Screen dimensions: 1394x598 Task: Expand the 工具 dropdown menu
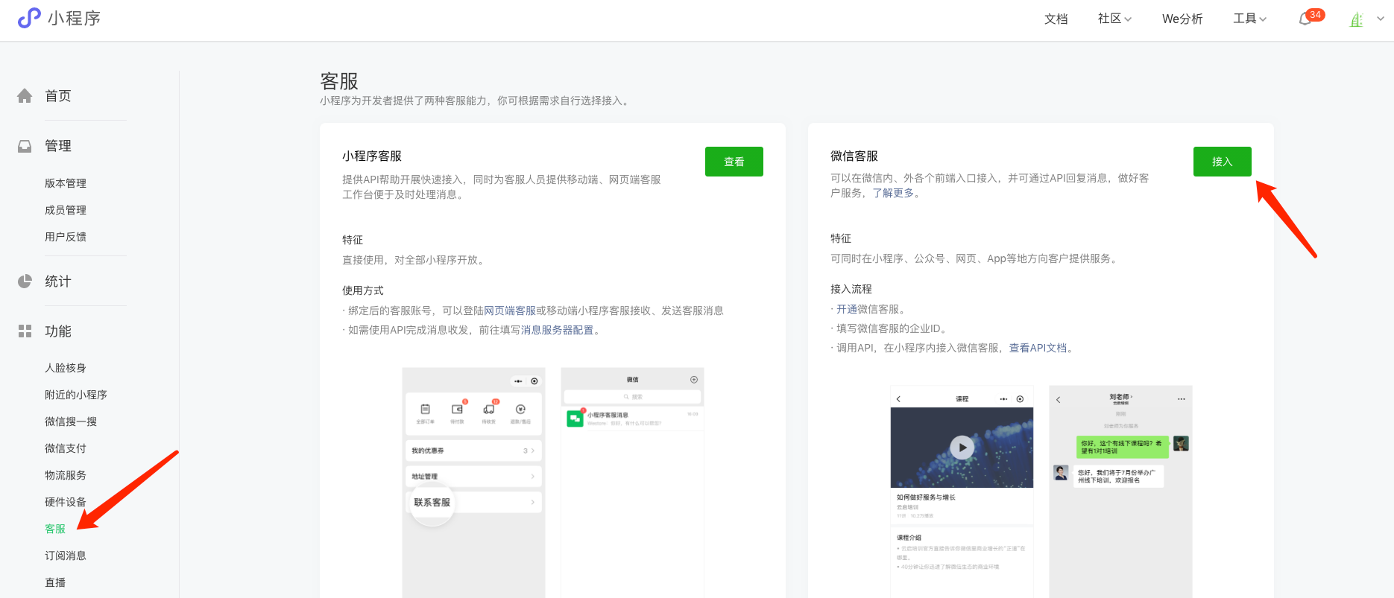pos(1249,19)
